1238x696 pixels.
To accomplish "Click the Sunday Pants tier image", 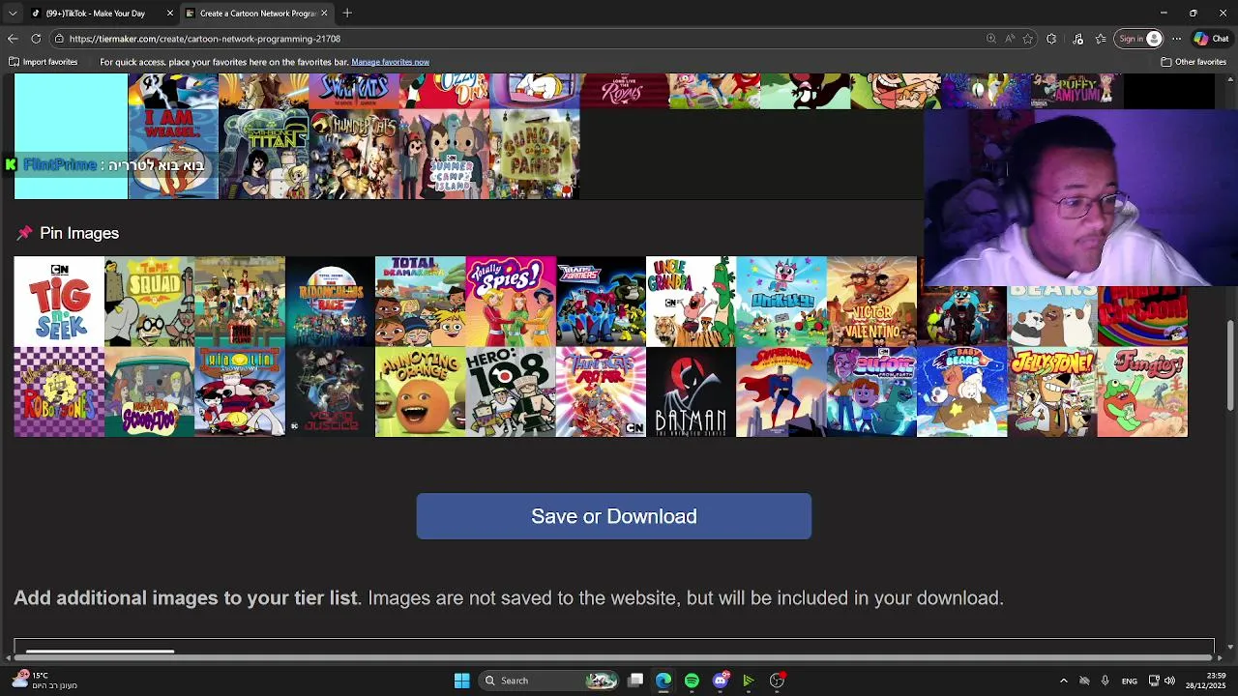I will click(535, 154).
